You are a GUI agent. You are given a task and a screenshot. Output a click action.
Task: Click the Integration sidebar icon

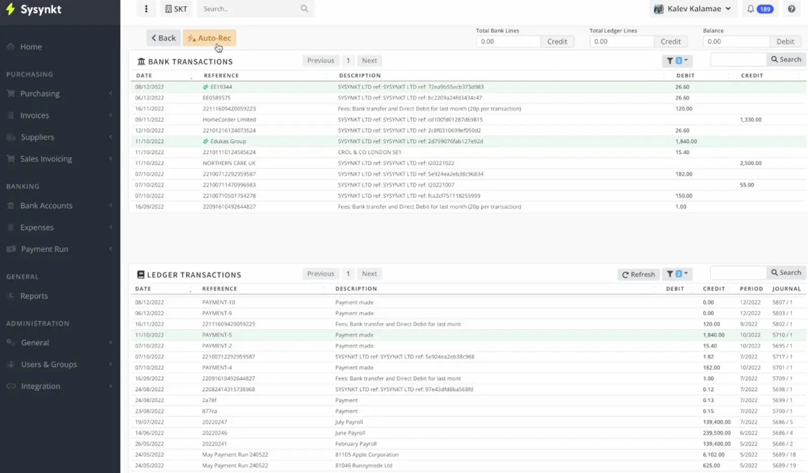tap(11, 386)
